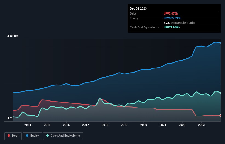Viewport: 225px width, 144px height.
Task: Click the Dec 31 2023 tooltip date
Action: coord(138,8)
